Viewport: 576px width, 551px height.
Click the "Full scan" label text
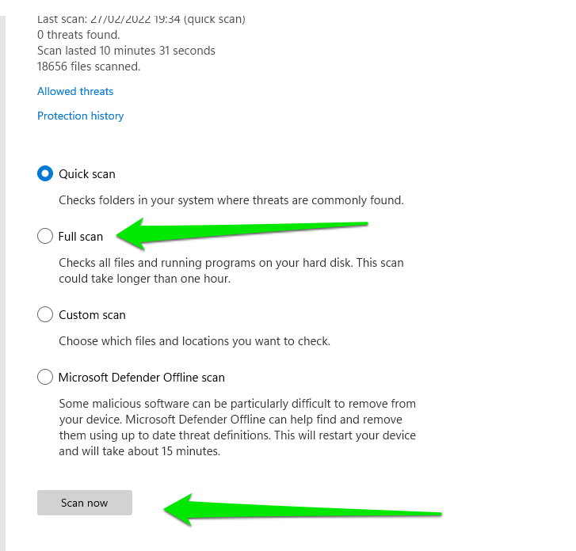pyautogui.click(x=81, y=236)
